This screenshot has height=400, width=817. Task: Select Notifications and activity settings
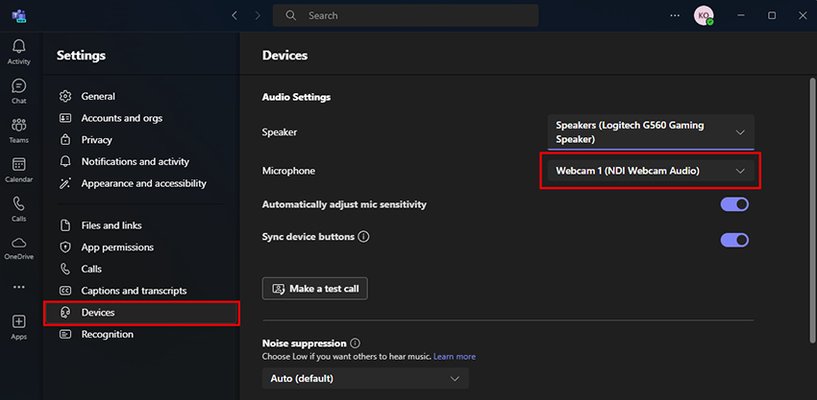coord(135,162)
